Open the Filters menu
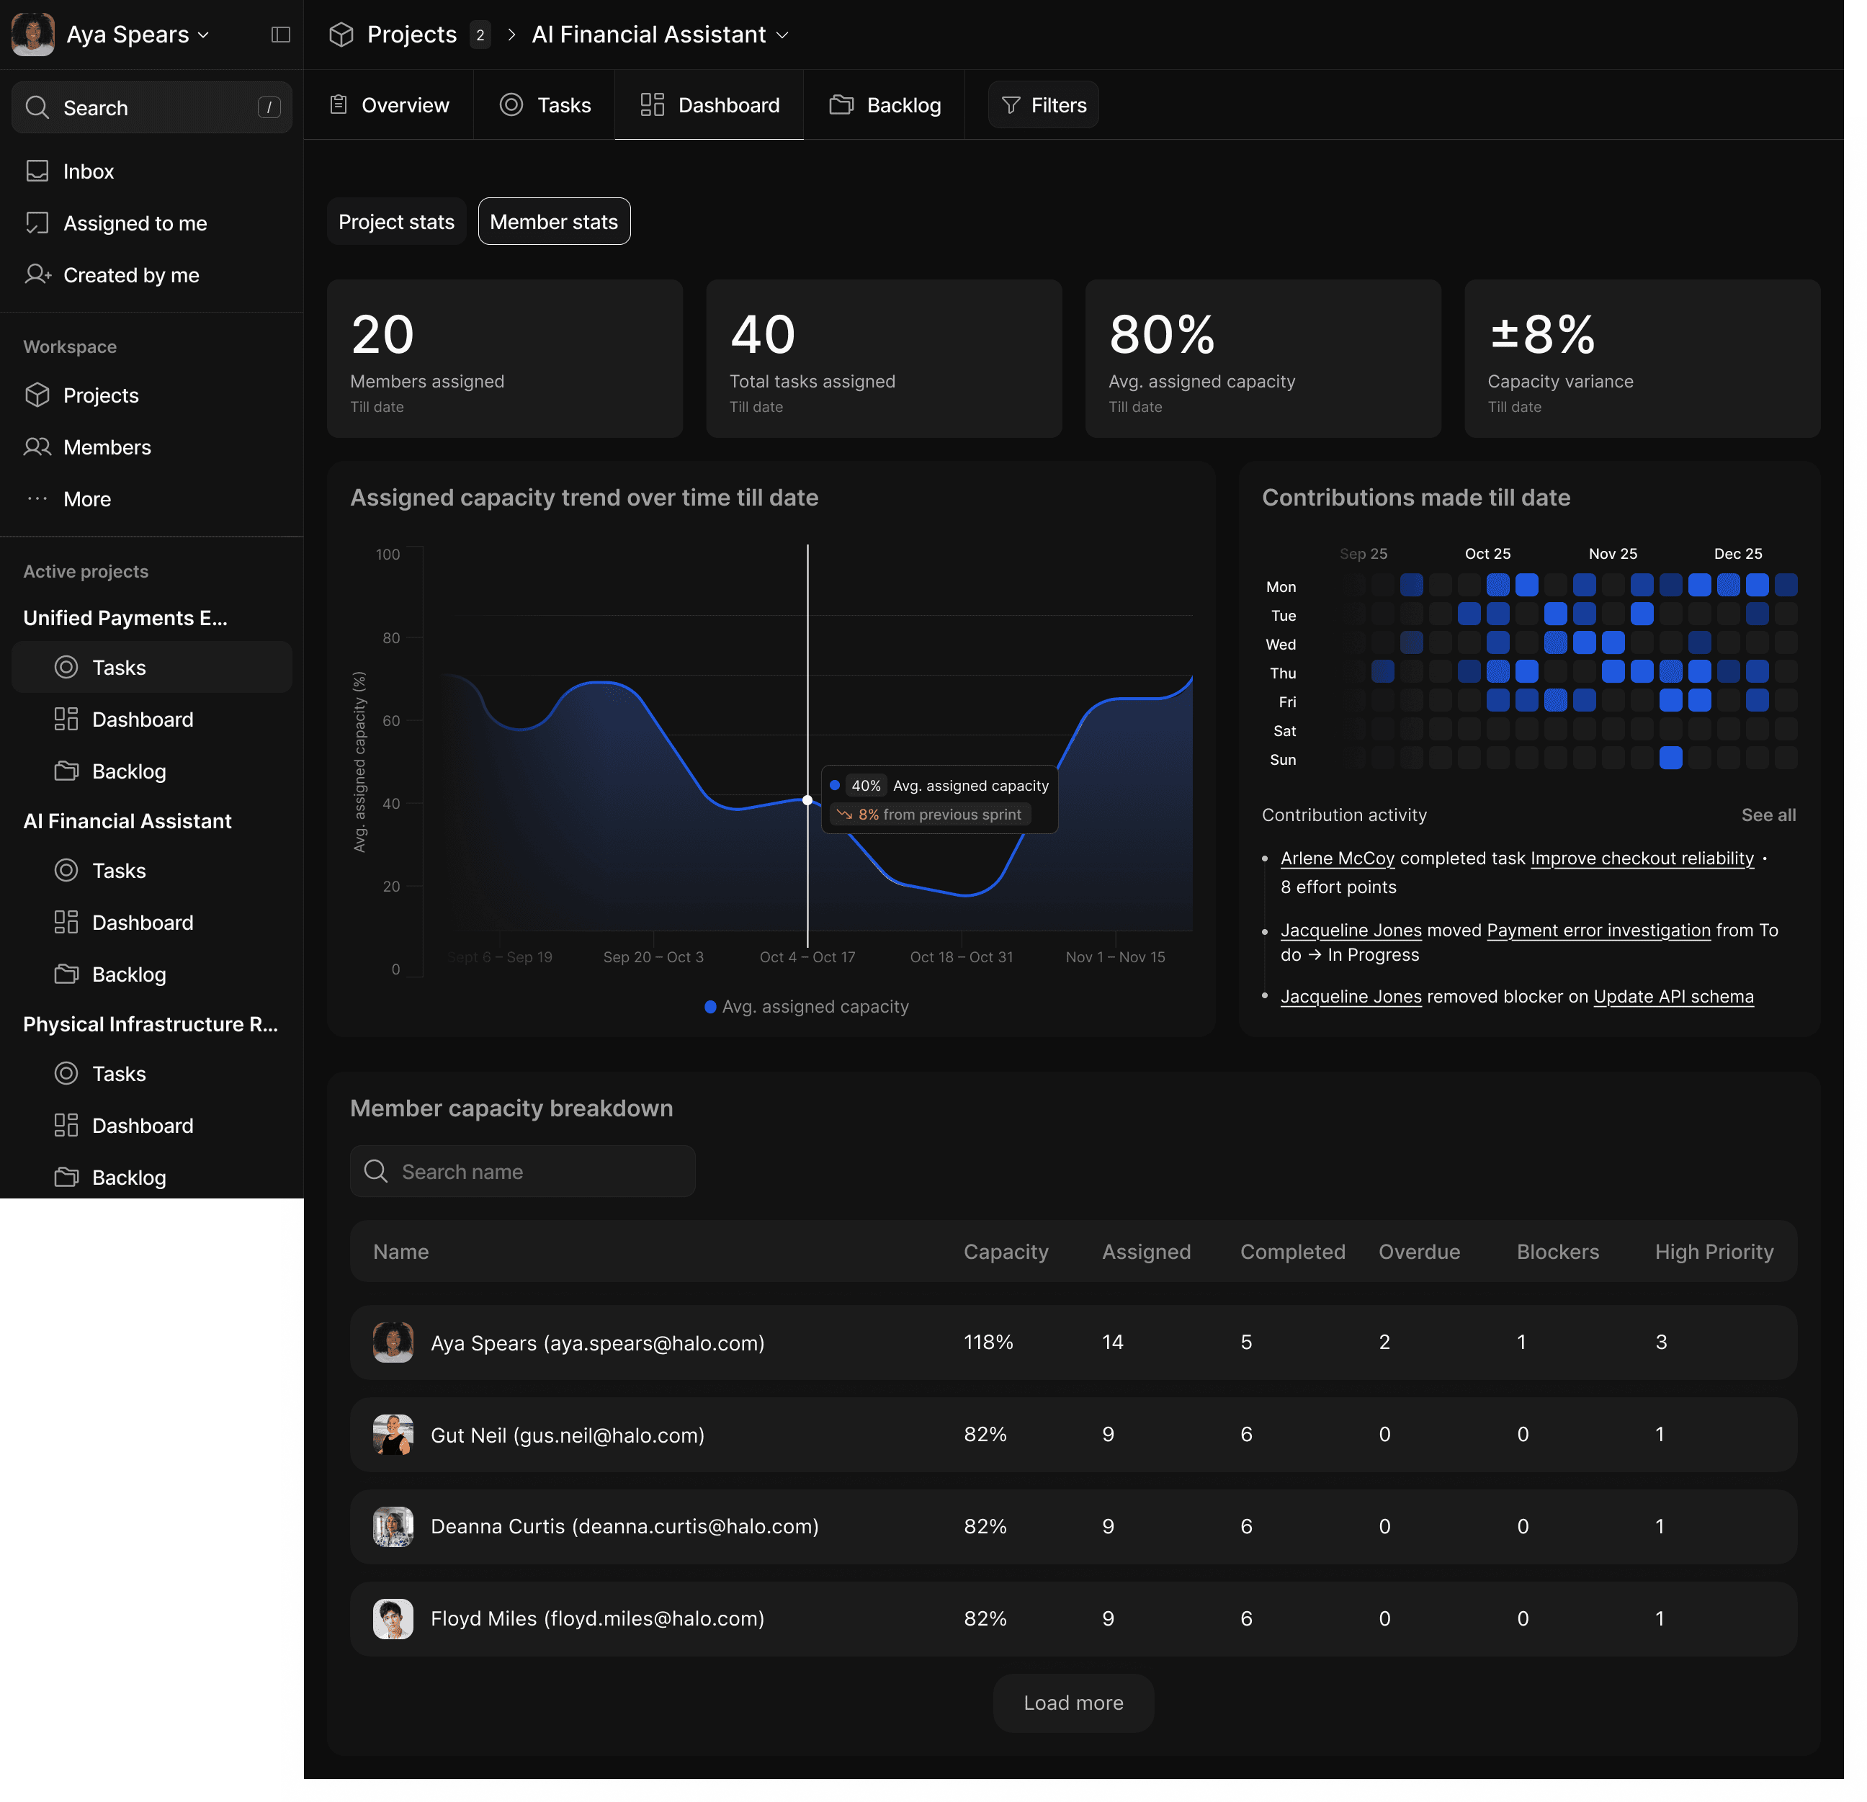The height and width of the screenshot is (1802, 1867). coord(1043,104)
